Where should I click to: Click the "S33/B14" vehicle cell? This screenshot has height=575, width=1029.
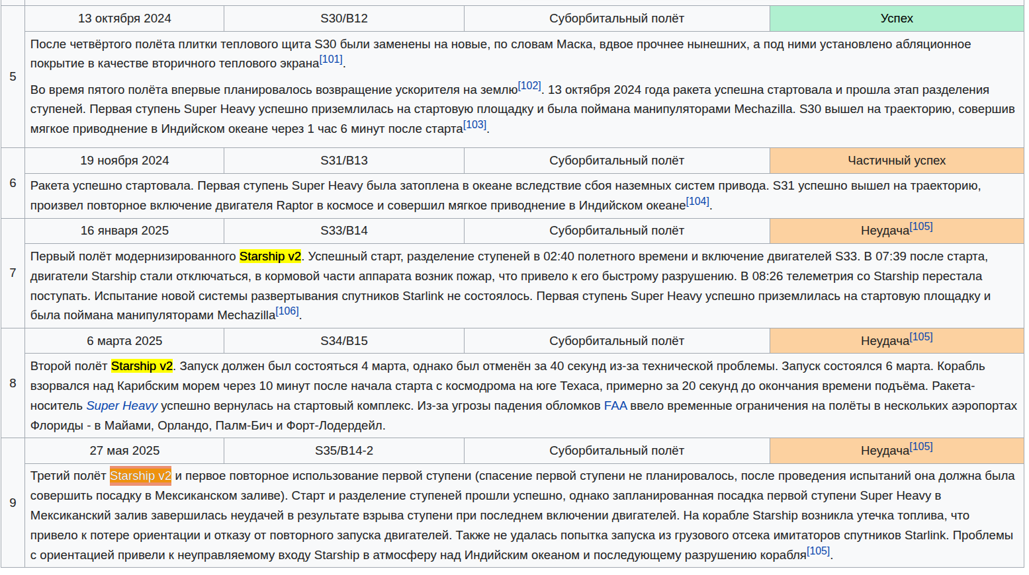(x=344, y=231)
